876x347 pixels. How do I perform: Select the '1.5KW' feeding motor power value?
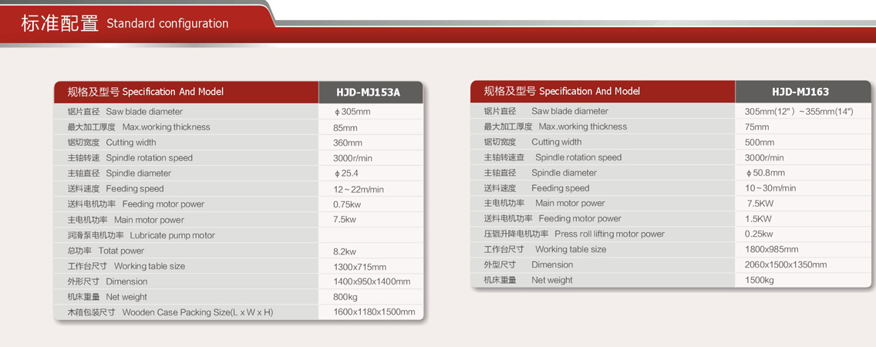pos(757,218)
